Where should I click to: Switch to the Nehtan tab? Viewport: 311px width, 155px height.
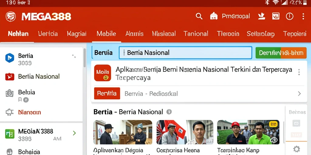coord(18,34)
